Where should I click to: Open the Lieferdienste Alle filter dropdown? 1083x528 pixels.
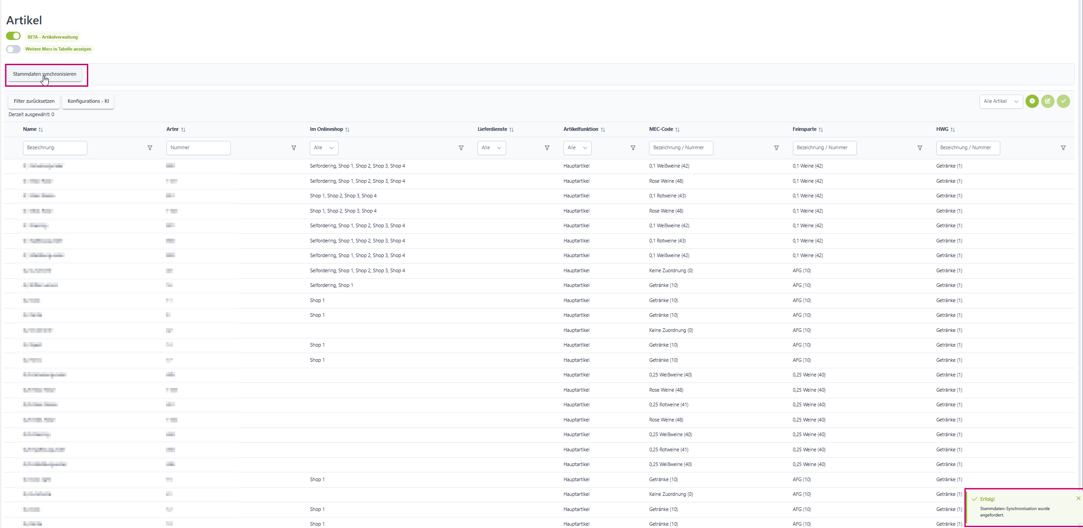[491, 148]
